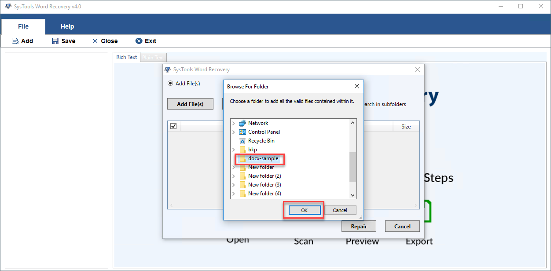The image size is (551, 271).
Task: Click the Close toolbar button
Action: pos(105,41)
